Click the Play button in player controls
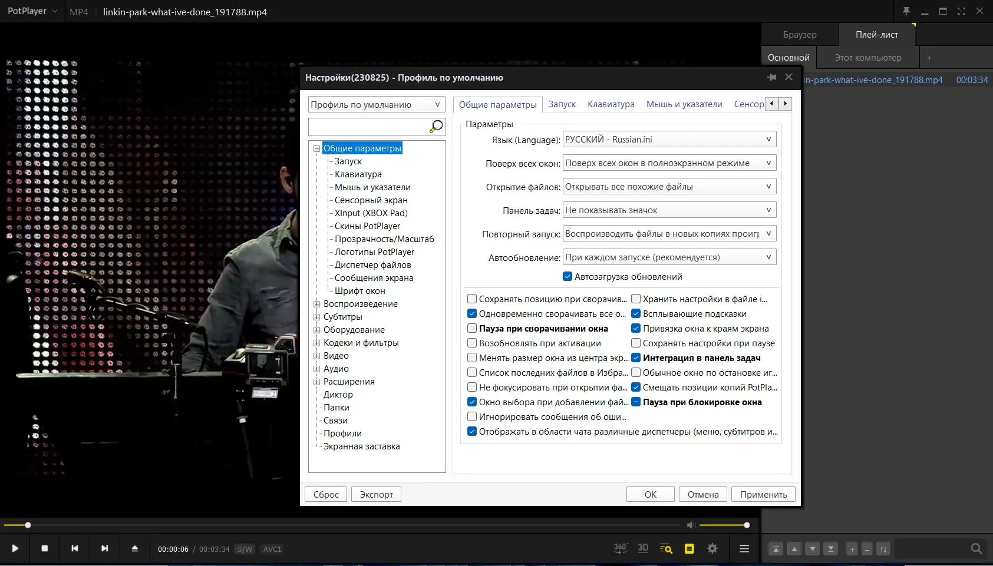This screenshot has height=566, width=993. point(15,548)
